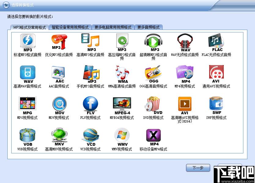Switch to the 智能设备常用视频格式 tab
This screenshot has height=183, width=255.
(x=70, y=27)
